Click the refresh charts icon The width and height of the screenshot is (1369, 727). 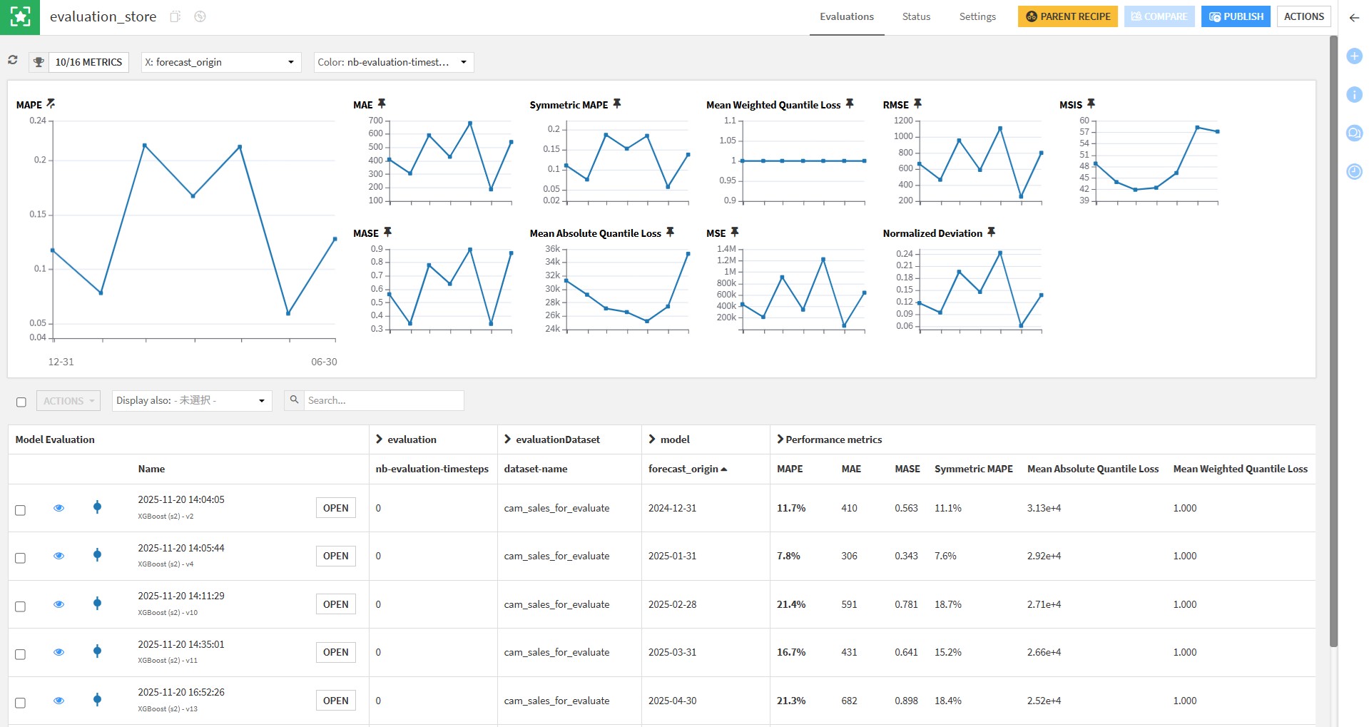[x=13, y=61]
